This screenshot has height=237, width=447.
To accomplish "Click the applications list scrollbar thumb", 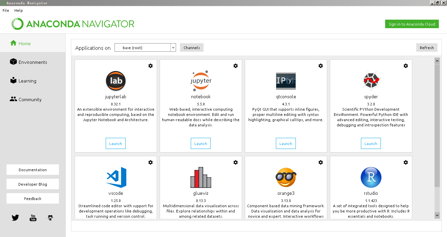I will tap(437, 125).
